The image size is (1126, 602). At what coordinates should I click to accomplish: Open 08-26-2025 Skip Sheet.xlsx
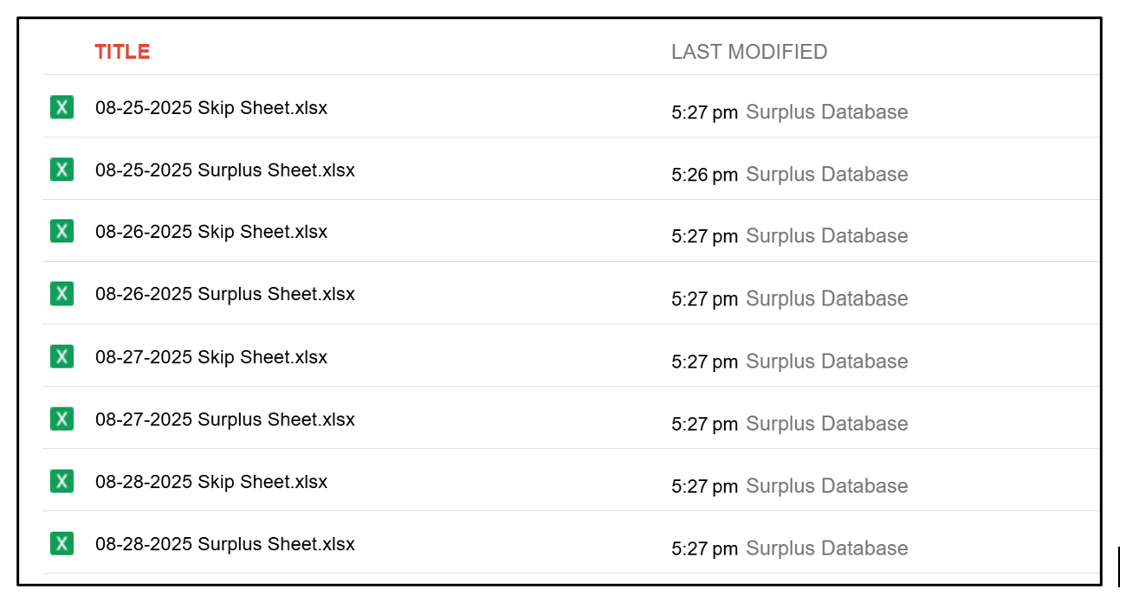[211, 232]
